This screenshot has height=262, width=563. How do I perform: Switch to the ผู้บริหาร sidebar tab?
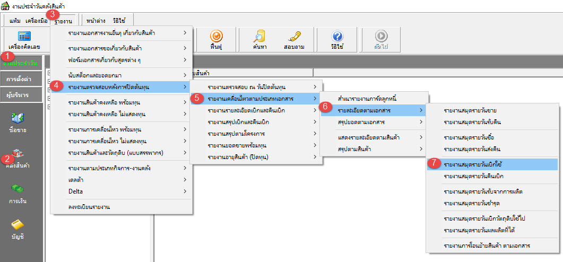[21, 95]
